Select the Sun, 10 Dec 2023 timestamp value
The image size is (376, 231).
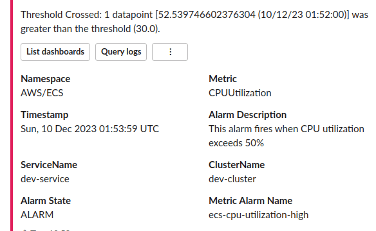[89, 129]
